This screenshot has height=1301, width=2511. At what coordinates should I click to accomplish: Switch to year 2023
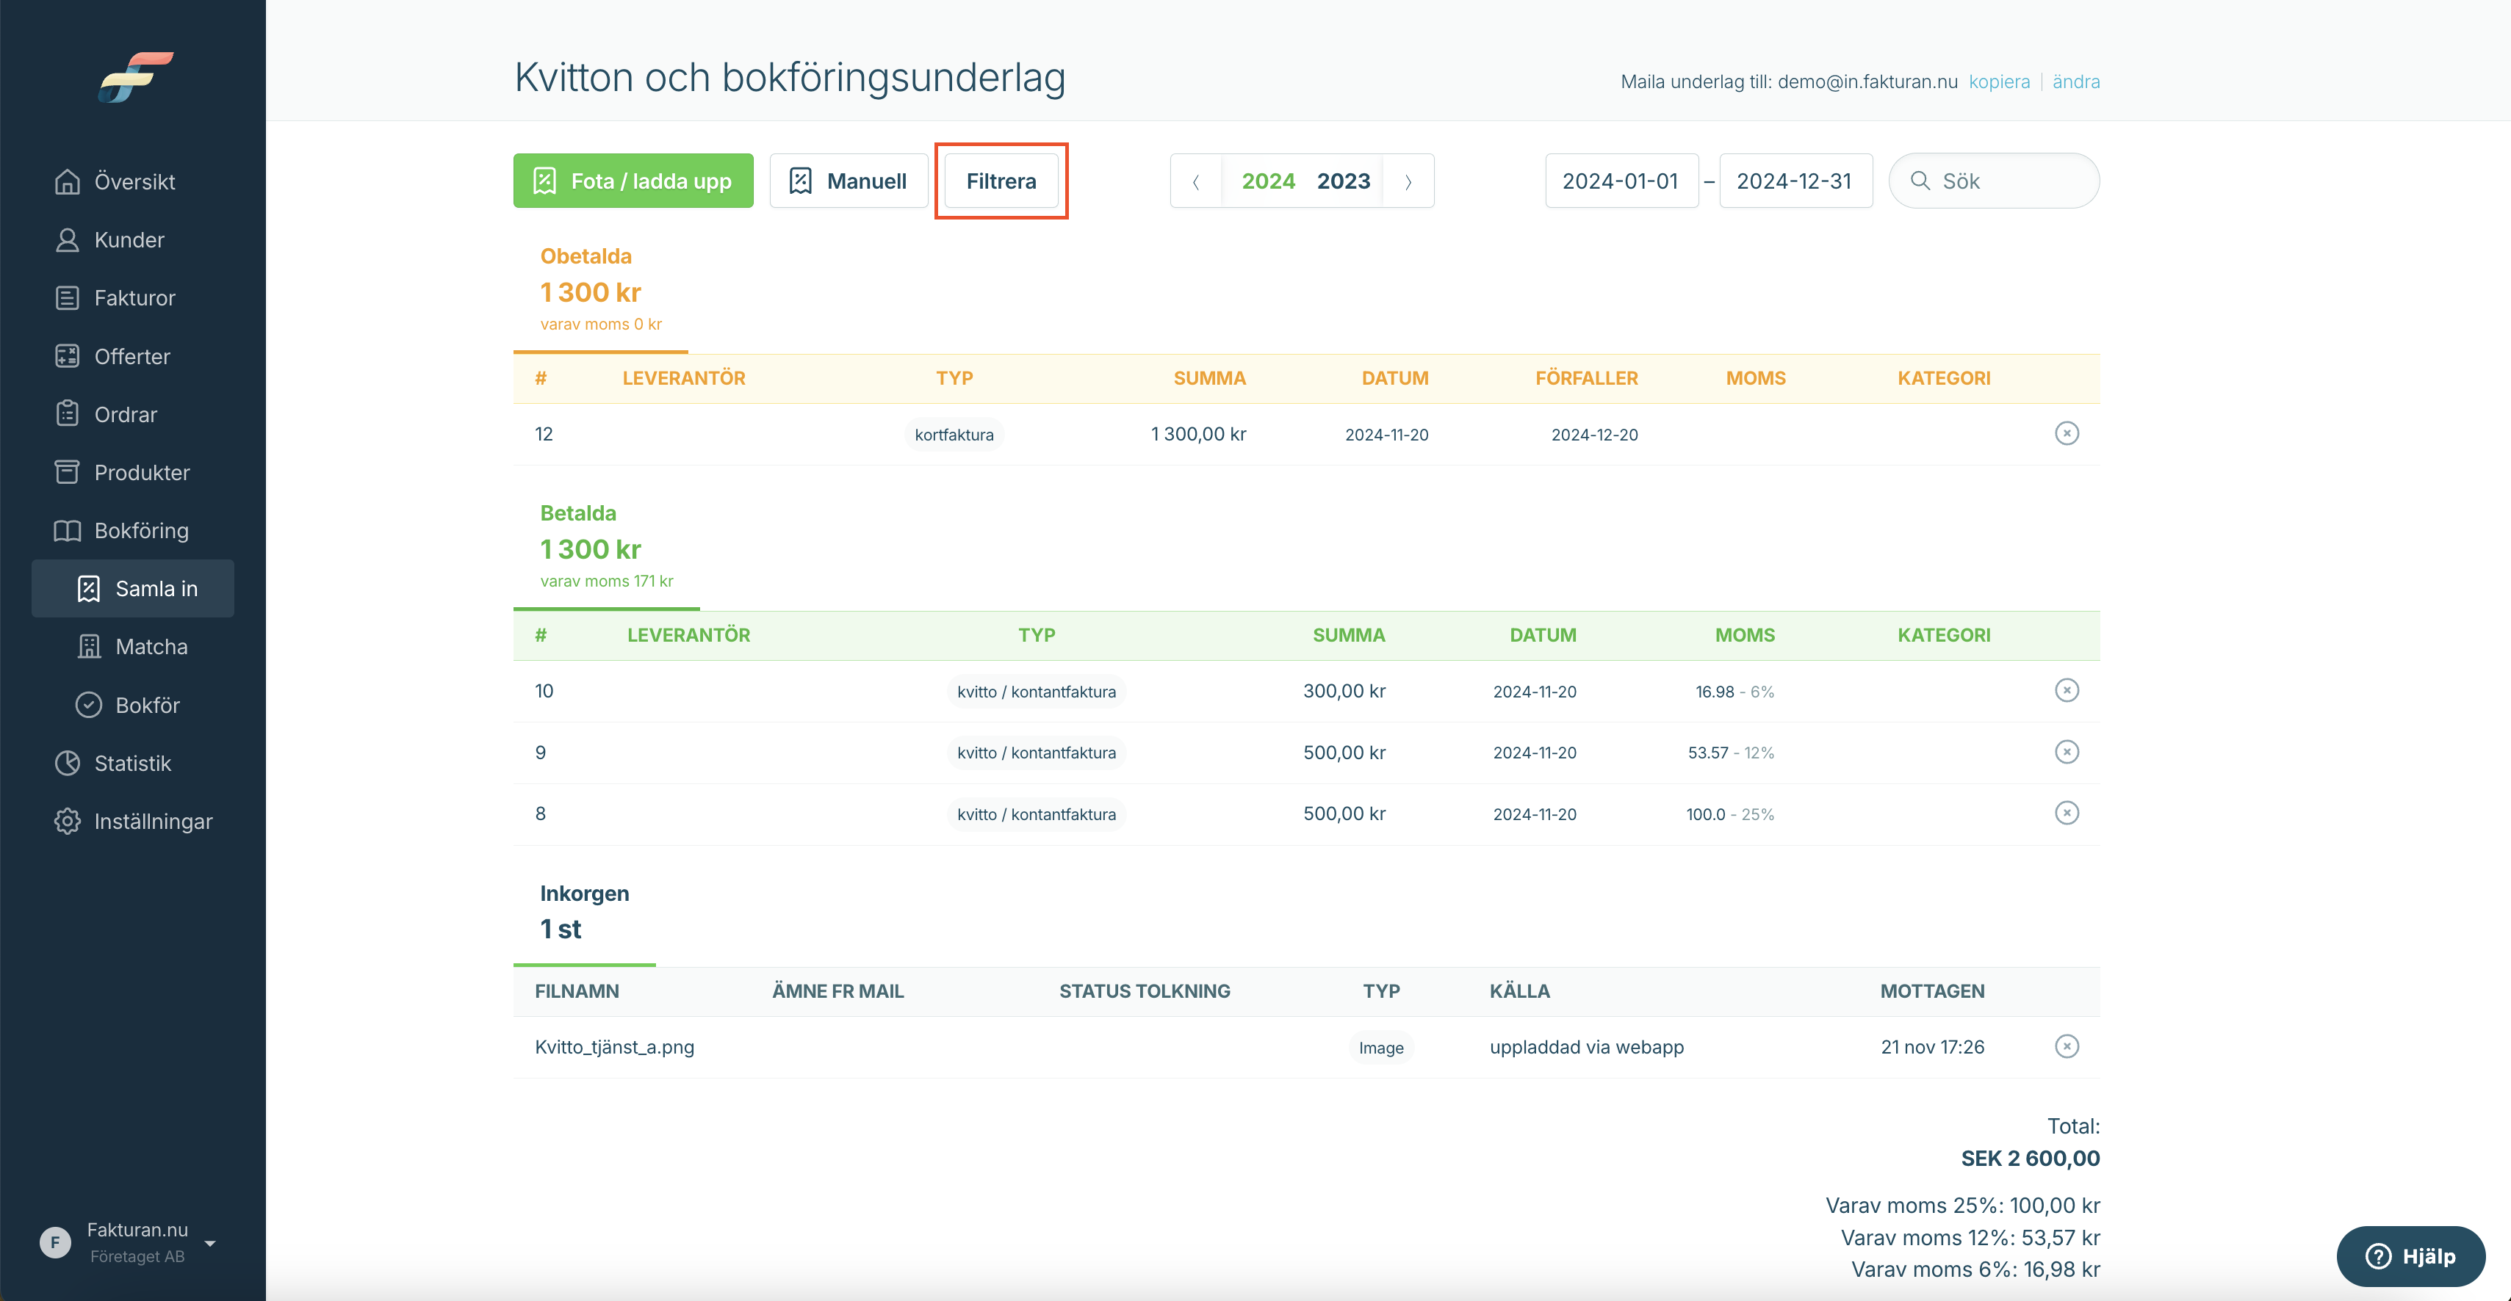pos(1343,181)
